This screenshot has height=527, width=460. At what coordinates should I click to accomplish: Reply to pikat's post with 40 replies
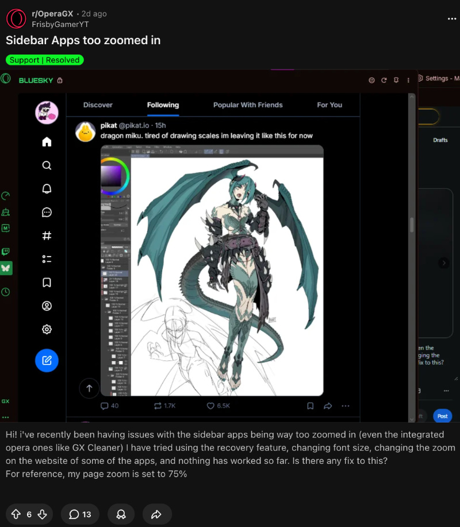point(109,406)
